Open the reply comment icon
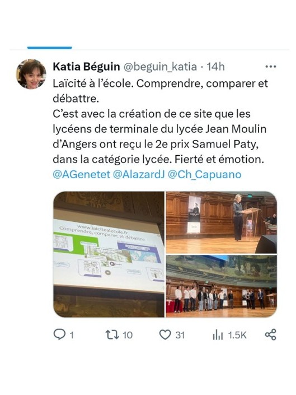Image resolution: width=296 pixels, height=395 pixels. click(60, 334)
